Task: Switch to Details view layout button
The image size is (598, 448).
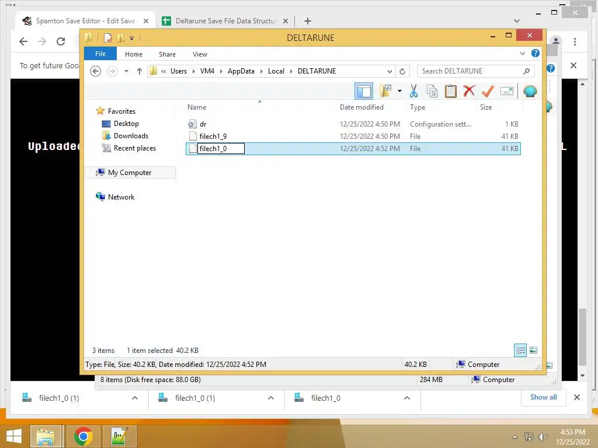Action: (x=520, y=351)
